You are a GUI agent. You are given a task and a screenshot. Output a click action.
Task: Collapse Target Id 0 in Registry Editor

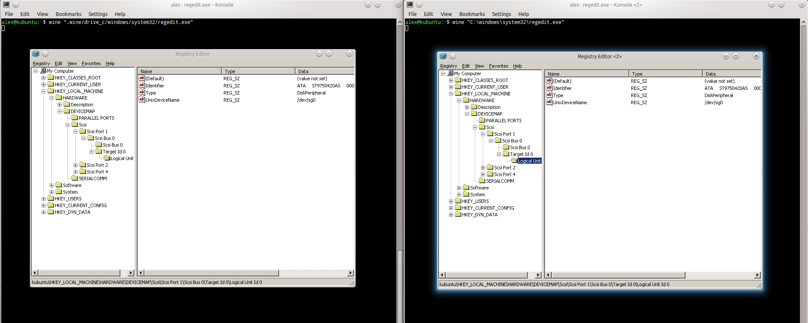point(91,152)
